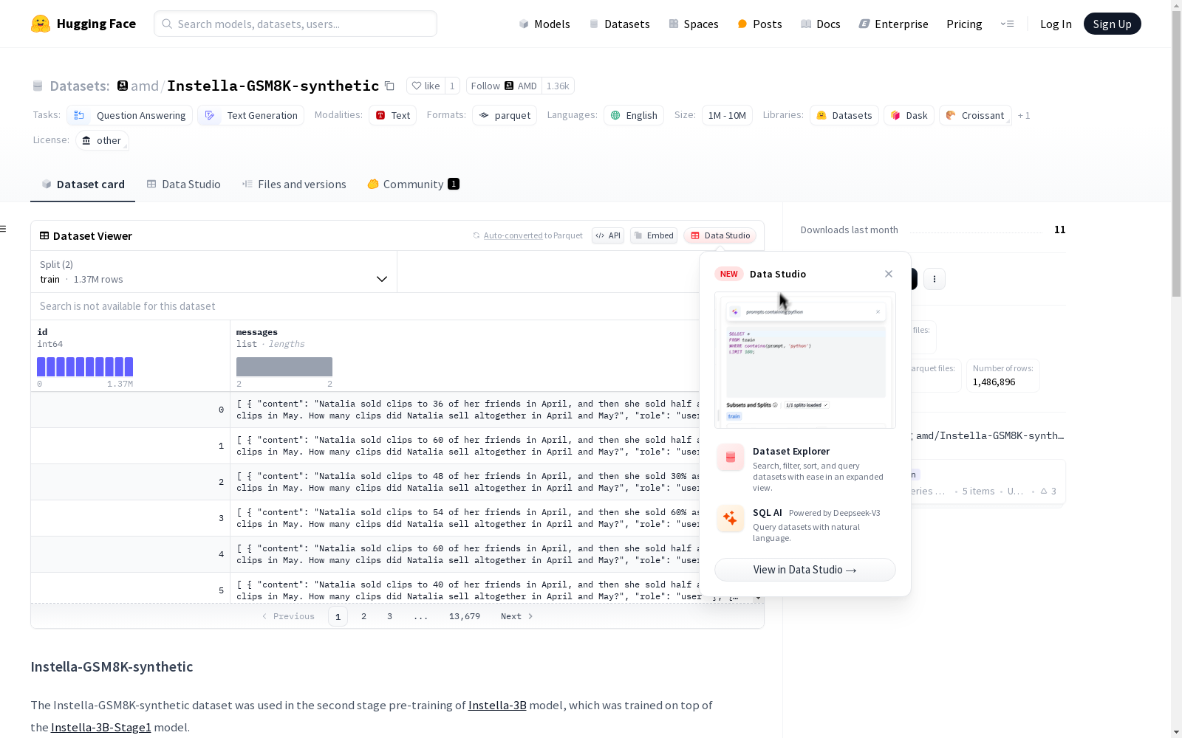Open the API button in Dataset Viewer
The width and height of the screenshot is (1182, 738).
coord(608,235)
